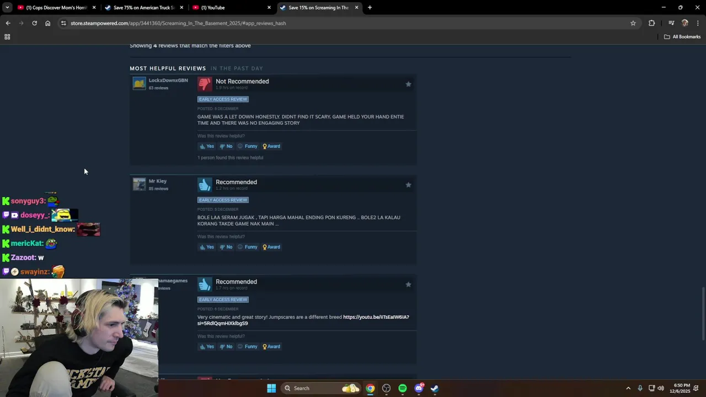
Task: Open the Not Recommended review title
Action: (242, 81)
